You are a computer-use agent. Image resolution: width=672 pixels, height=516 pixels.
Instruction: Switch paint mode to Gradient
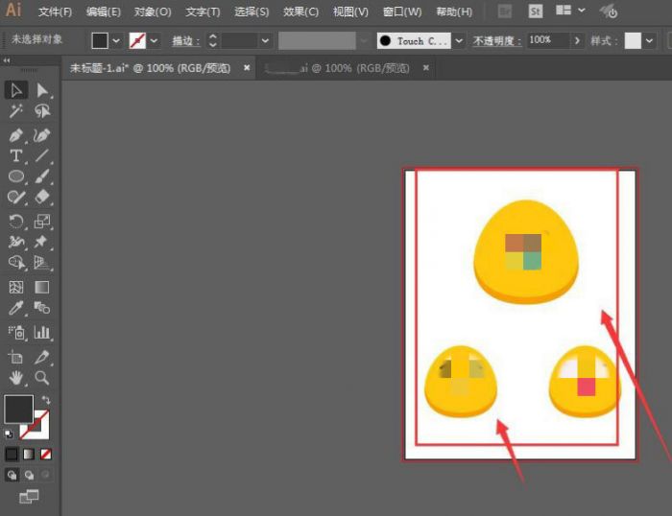tap(29, 454)
